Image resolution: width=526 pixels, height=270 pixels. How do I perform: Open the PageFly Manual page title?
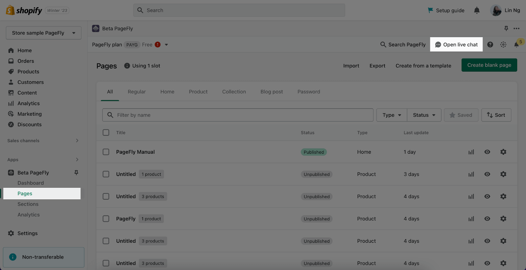click(x=135, y=152)
